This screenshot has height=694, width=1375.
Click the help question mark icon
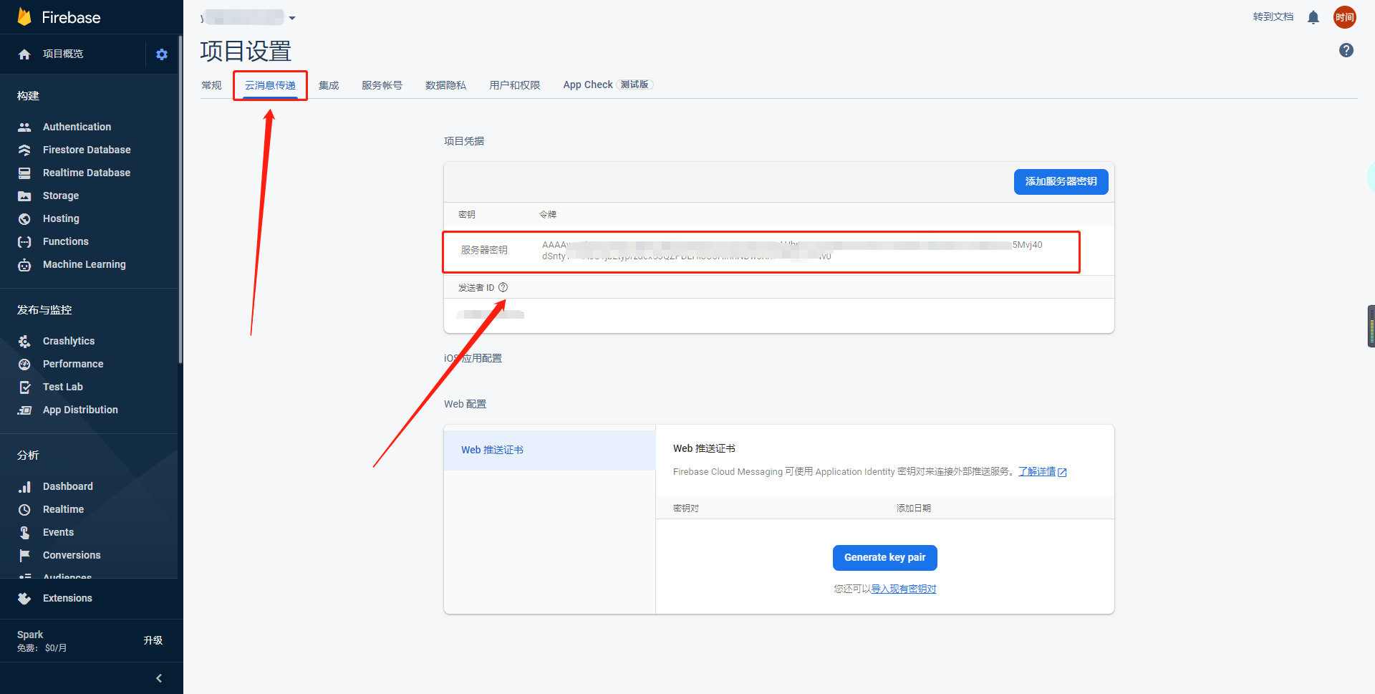click(x=1346, y=50)
